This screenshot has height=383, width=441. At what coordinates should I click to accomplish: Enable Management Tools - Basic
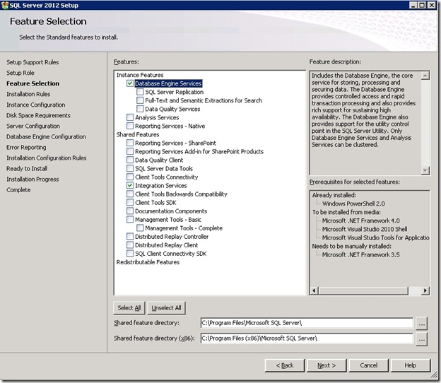tap(130, 219)
